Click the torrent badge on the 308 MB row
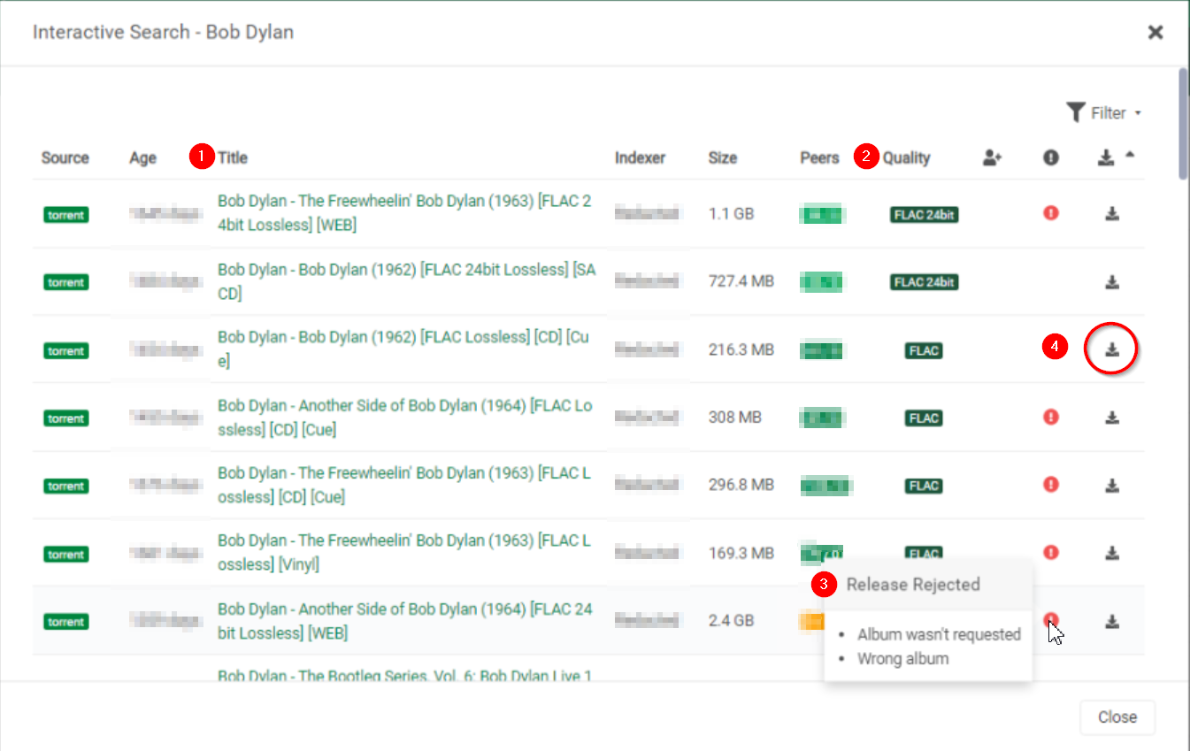 click(66, 418)
